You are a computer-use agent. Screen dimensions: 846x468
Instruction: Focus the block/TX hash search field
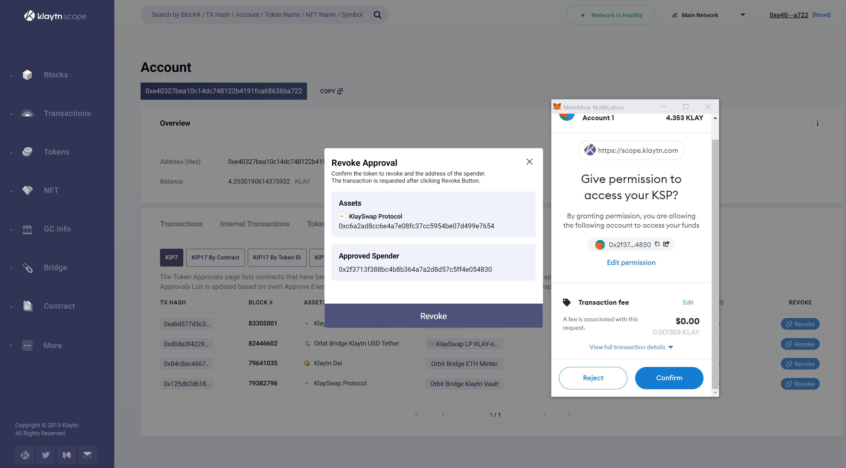click(257, 15)
